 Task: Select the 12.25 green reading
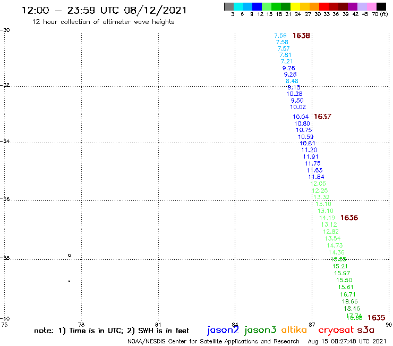(x=320, y=191)
